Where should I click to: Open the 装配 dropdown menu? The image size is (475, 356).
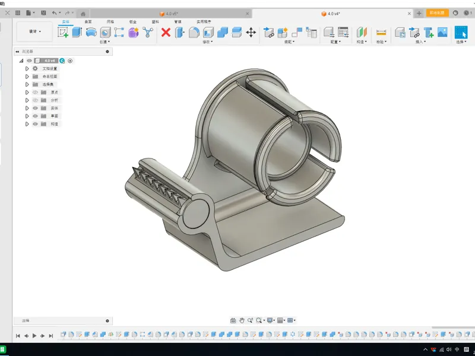[x=289, y=42]
